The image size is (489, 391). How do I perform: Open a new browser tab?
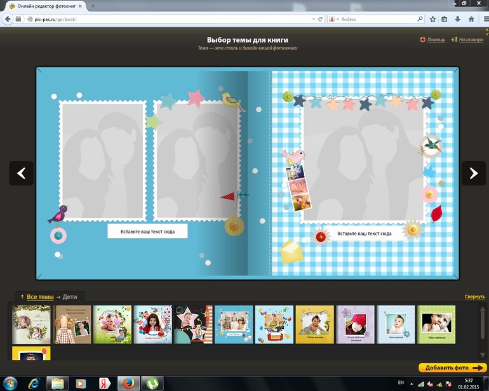tap(93, 5)
